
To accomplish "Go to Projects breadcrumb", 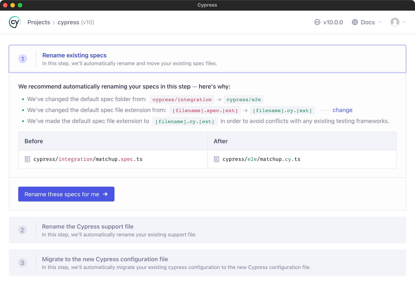I will coord(39,22).
